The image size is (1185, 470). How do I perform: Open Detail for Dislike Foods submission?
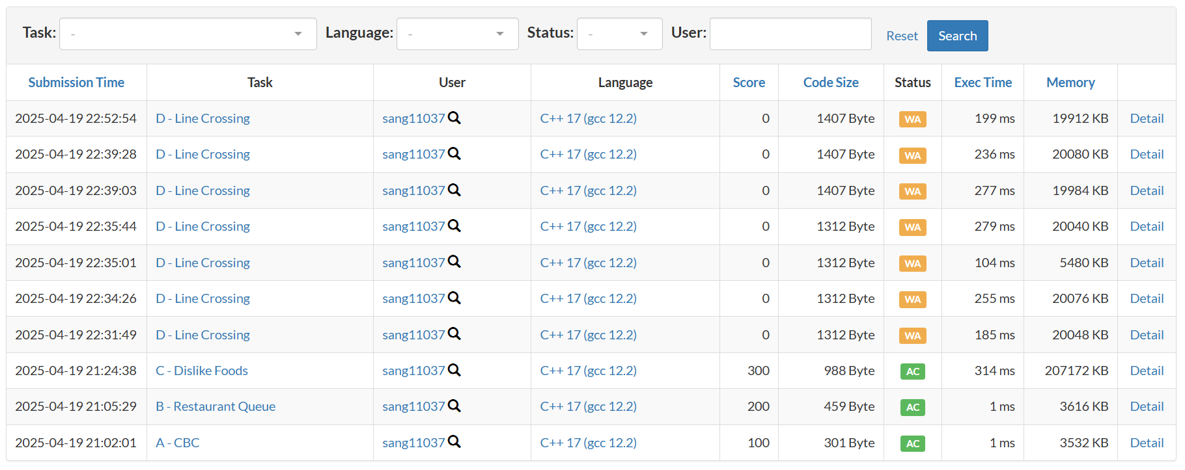pyautogui.click(x=1147, y=371)
